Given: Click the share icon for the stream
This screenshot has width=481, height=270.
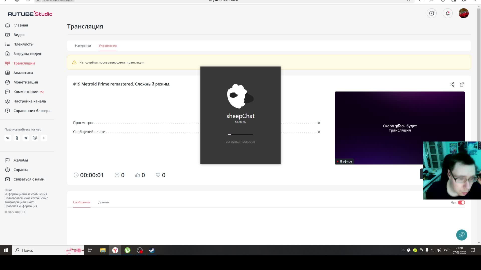Looking at the screenshot, I should [452, 84].
